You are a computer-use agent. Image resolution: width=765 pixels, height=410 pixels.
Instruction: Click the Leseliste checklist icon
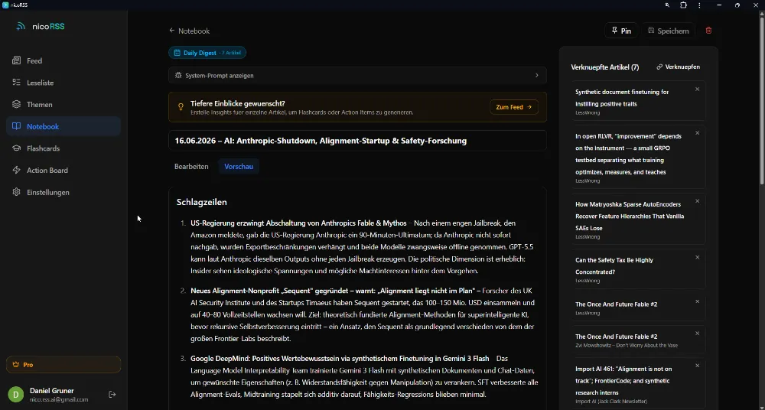coord(17,83)
